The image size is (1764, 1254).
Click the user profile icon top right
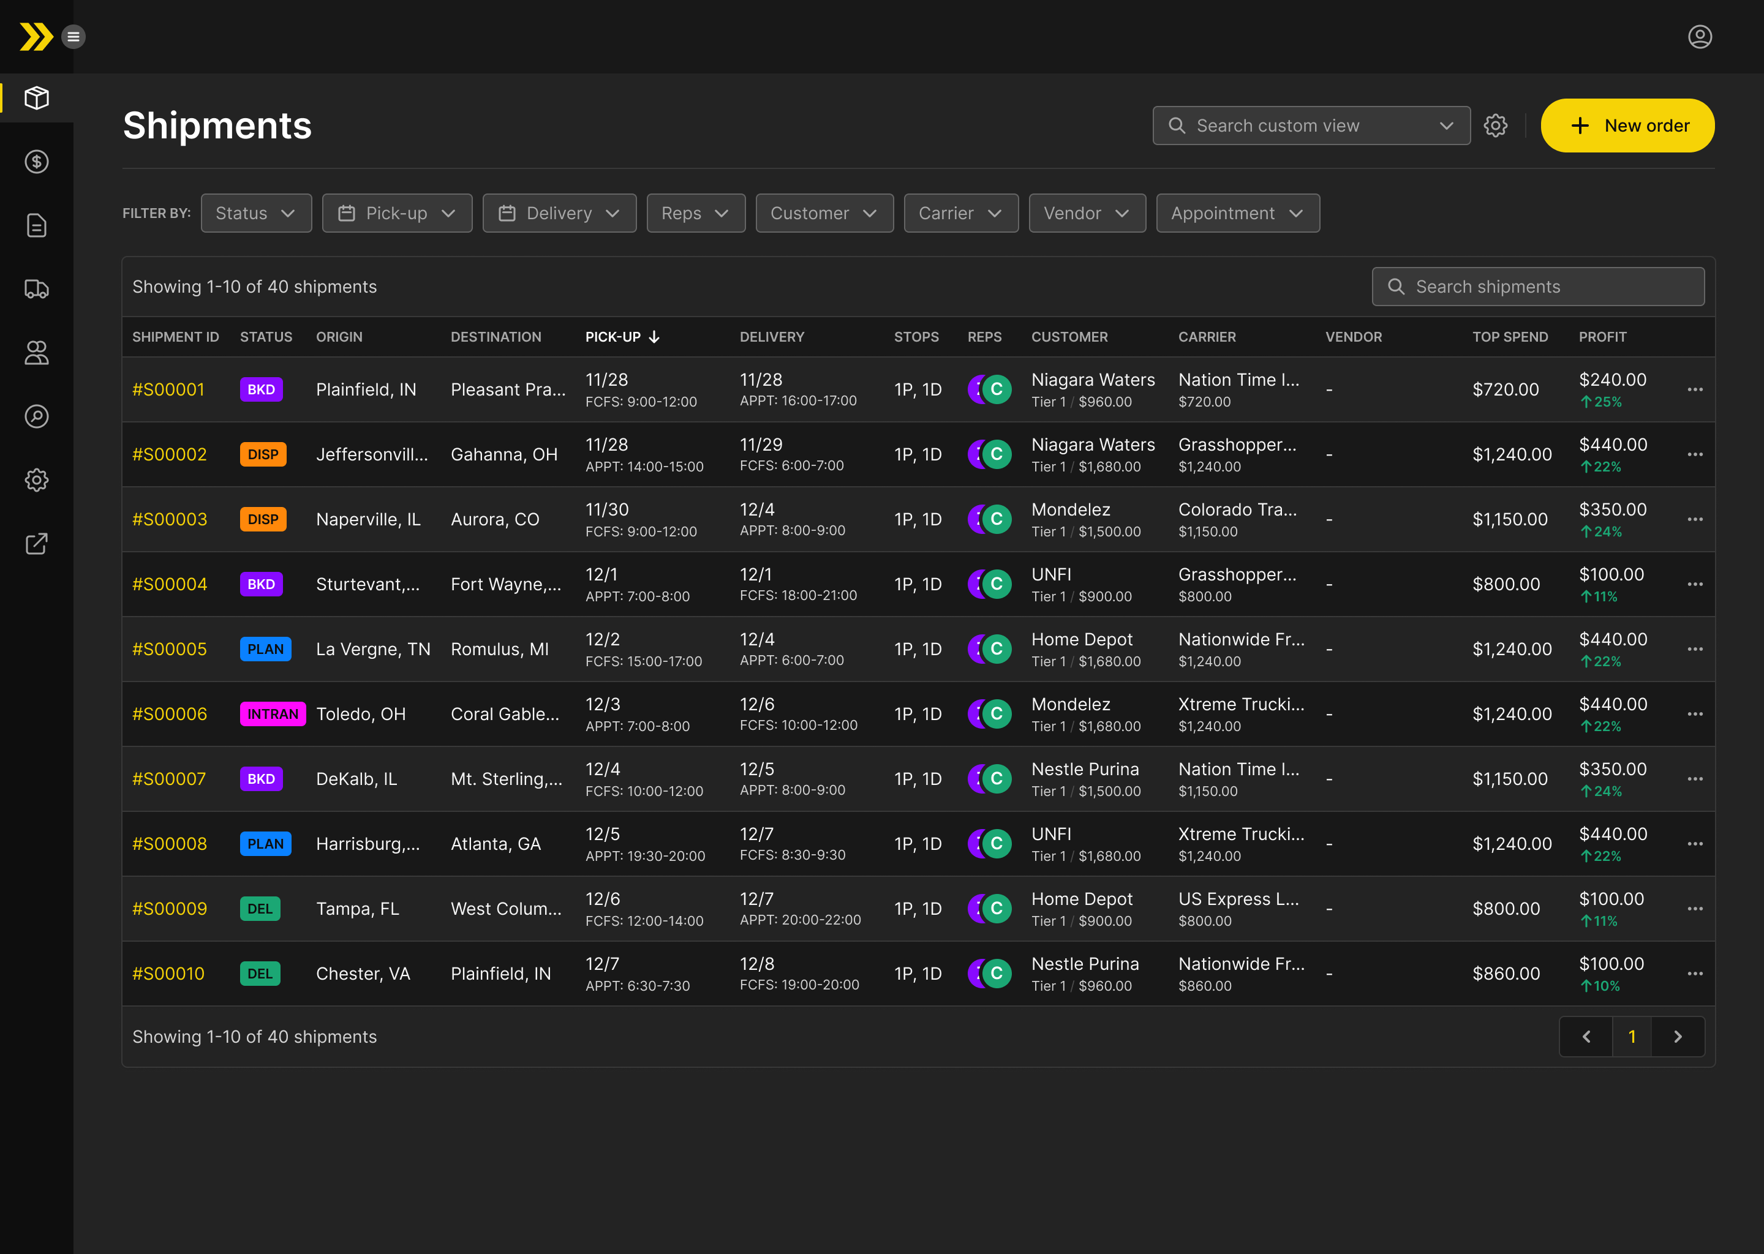click(1699, 36)
